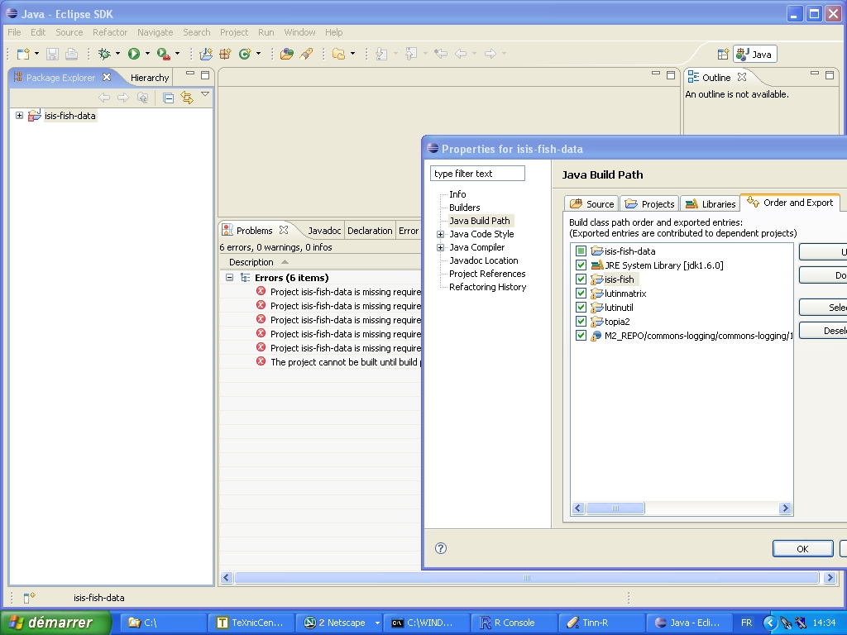Open the External Tools dropdown arrow

[x=177, y=54]
